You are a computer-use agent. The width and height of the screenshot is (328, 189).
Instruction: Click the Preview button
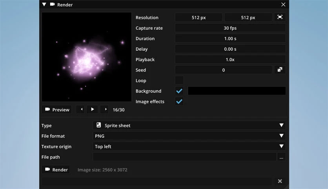pyautogui.click(x=57, y=109)
